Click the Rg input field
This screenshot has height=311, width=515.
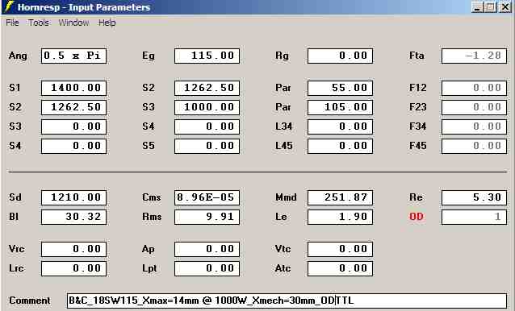(341, 56)
